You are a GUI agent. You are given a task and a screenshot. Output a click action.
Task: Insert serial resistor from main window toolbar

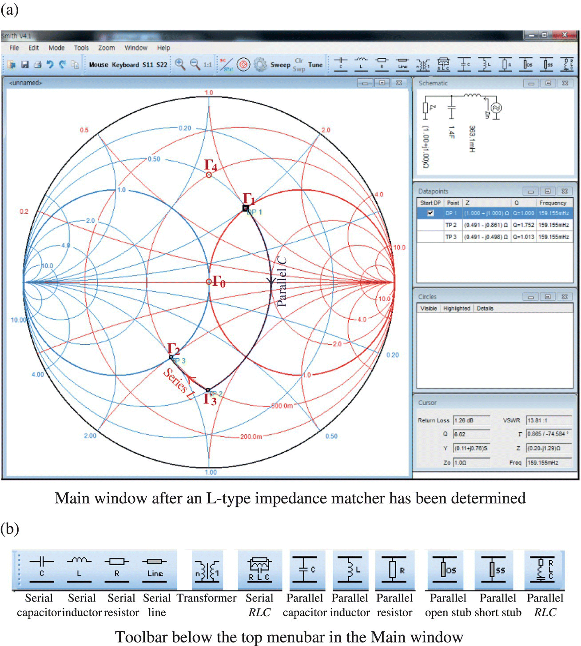click(x=382, y=64)
